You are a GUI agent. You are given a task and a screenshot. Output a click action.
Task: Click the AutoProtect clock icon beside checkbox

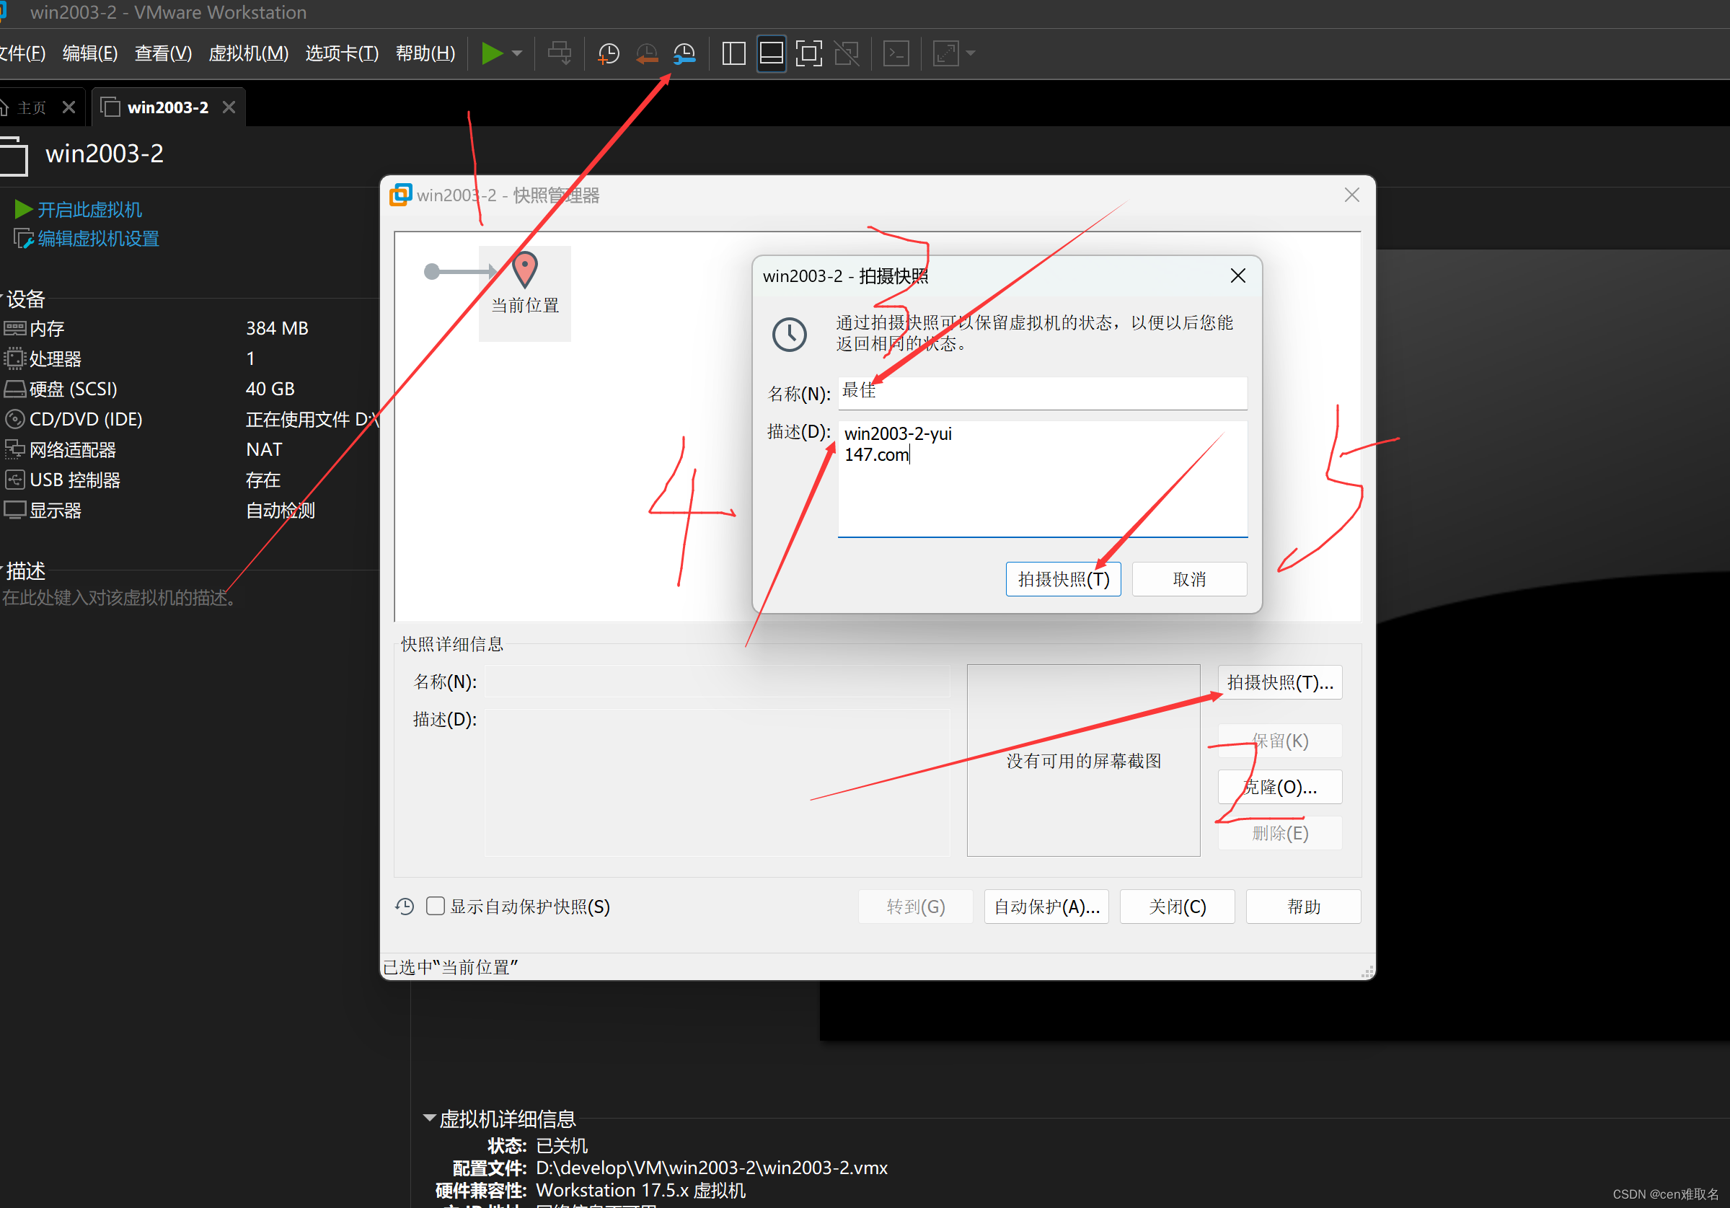click(x=405, y=907)
